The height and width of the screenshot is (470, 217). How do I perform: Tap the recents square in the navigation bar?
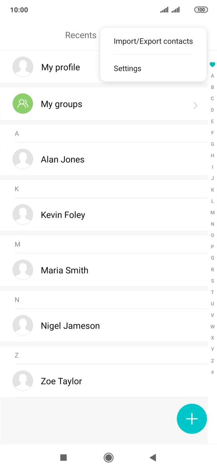pos(63,457)
